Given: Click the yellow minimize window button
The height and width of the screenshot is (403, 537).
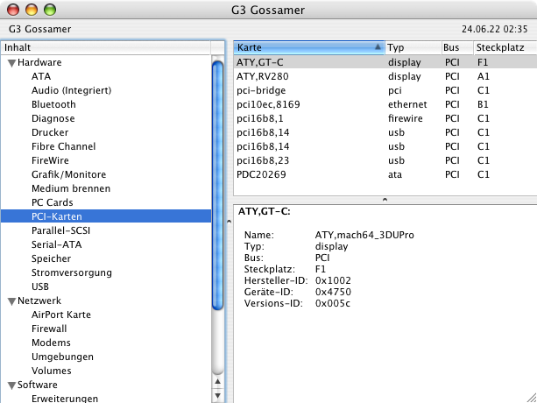Looking at the screenshot, I should [x=32, y=10].
